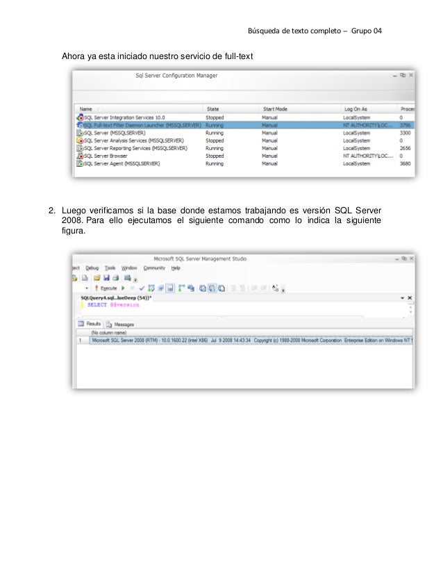The width and height of the screenshot is (443, 574).
Task: Click the Execute button in the query toolbar
Action: [106, 288]
